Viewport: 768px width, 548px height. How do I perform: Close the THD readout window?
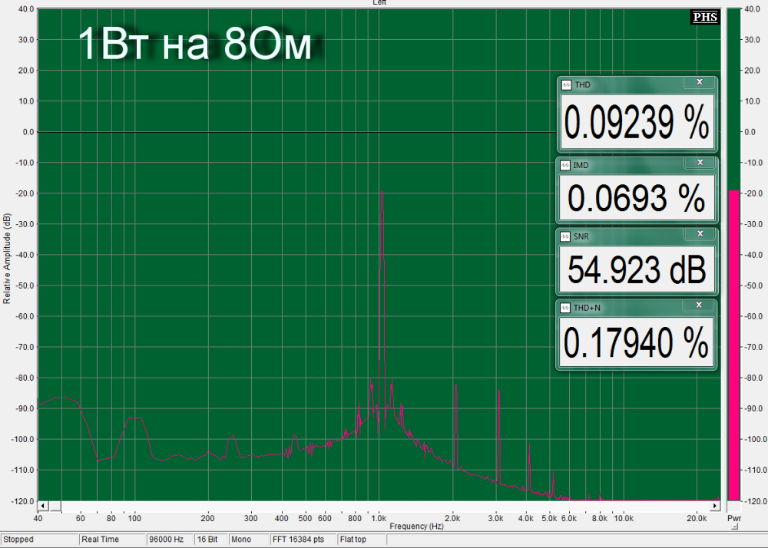[698, 81]
